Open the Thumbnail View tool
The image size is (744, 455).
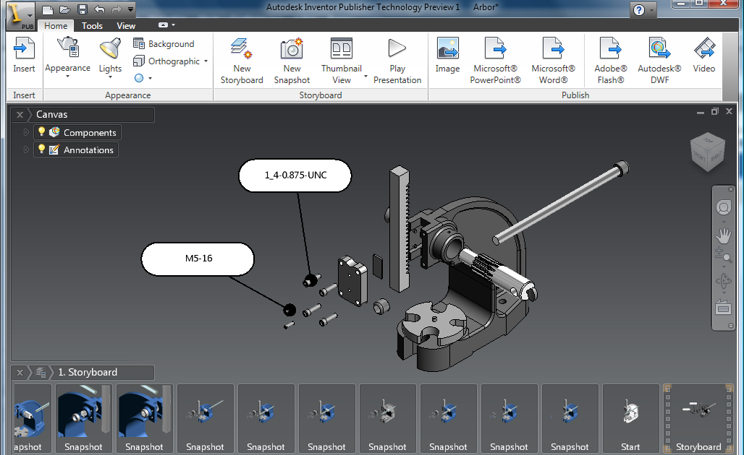click(341, 59)
